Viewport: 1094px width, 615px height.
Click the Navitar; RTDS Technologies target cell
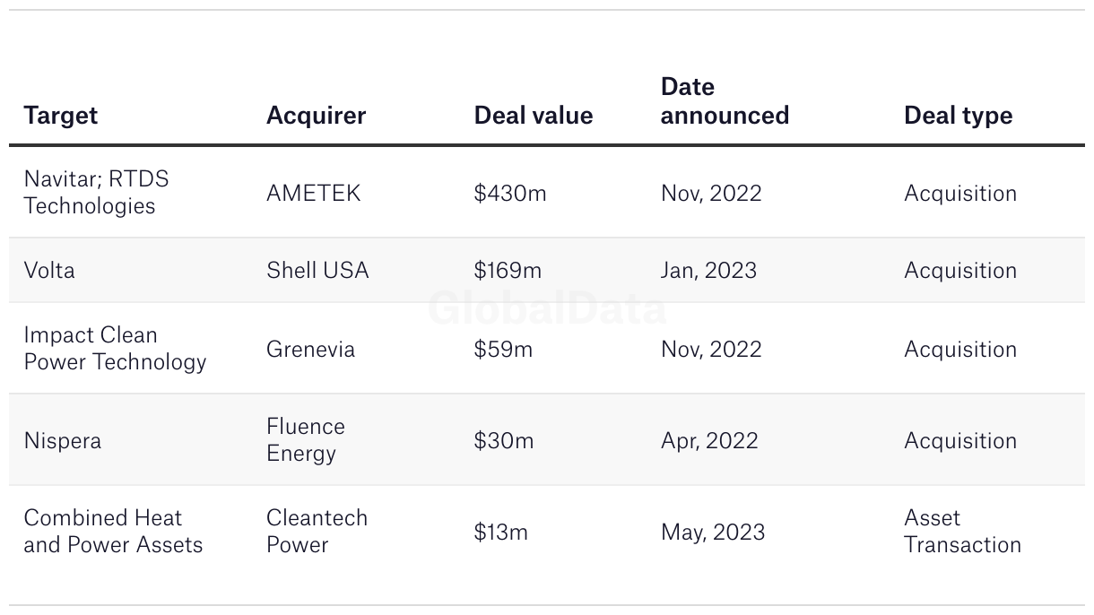[x=96, y=192]
